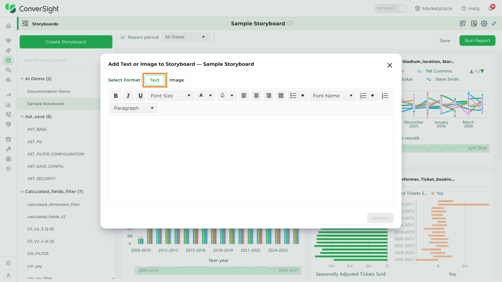Viewport: 502px width, 282px height.
Task: Open the Paragraph style dropdown
Action: (x=134, y=108)
